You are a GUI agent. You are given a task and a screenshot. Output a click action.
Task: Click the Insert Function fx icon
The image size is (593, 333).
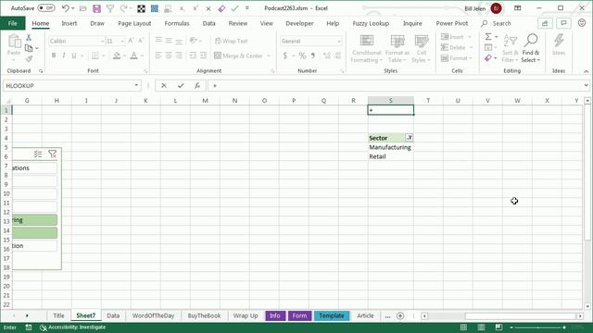(x=197, y=86)
